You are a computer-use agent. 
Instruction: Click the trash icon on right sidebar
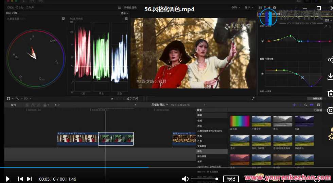[330, 94]
